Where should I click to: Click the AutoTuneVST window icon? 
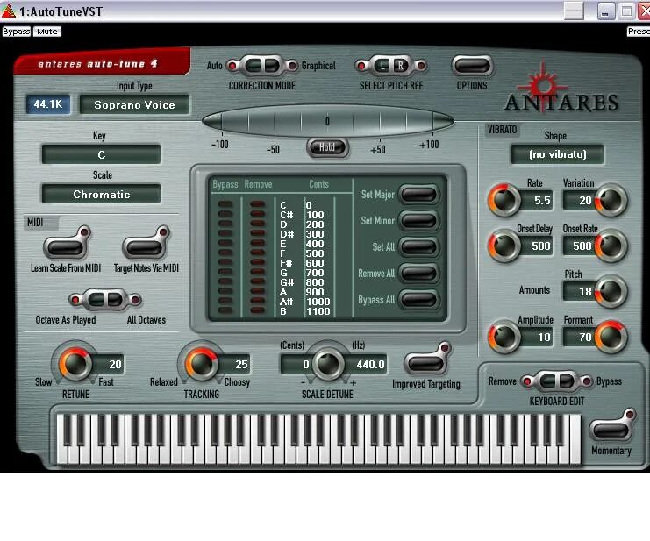click(x=8, y=11)
